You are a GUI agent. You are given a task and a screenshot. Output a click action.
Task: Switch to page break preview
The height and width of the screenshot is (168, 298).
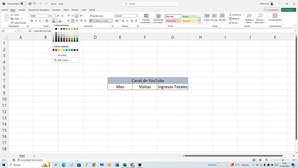[266, 160]
